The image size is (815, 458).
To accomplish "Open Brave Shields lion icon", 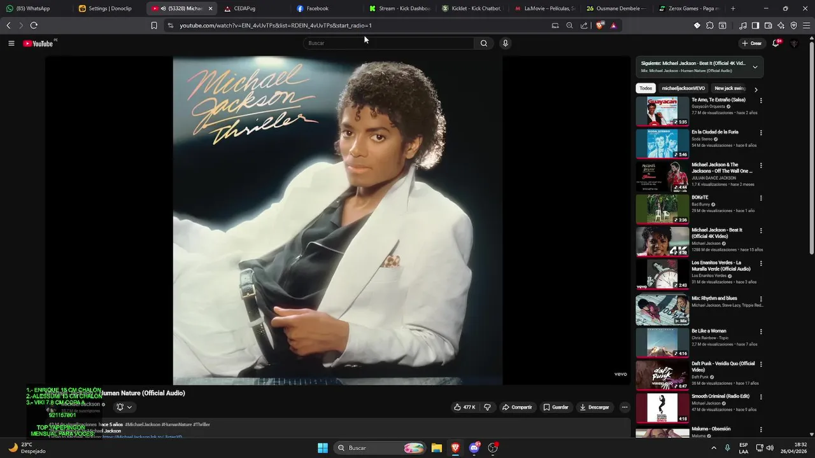I will point(600,25).
